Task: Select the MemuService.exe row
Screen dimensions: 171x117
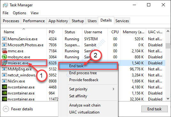Action: click(x=83, y=39)
